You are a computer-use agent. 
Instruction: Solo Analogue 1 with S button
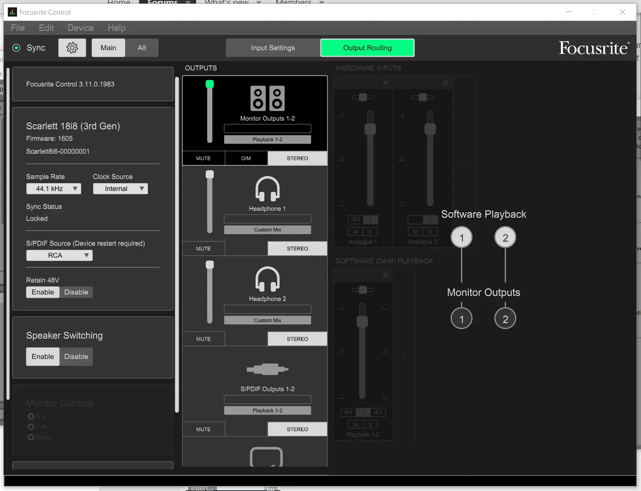370,232
